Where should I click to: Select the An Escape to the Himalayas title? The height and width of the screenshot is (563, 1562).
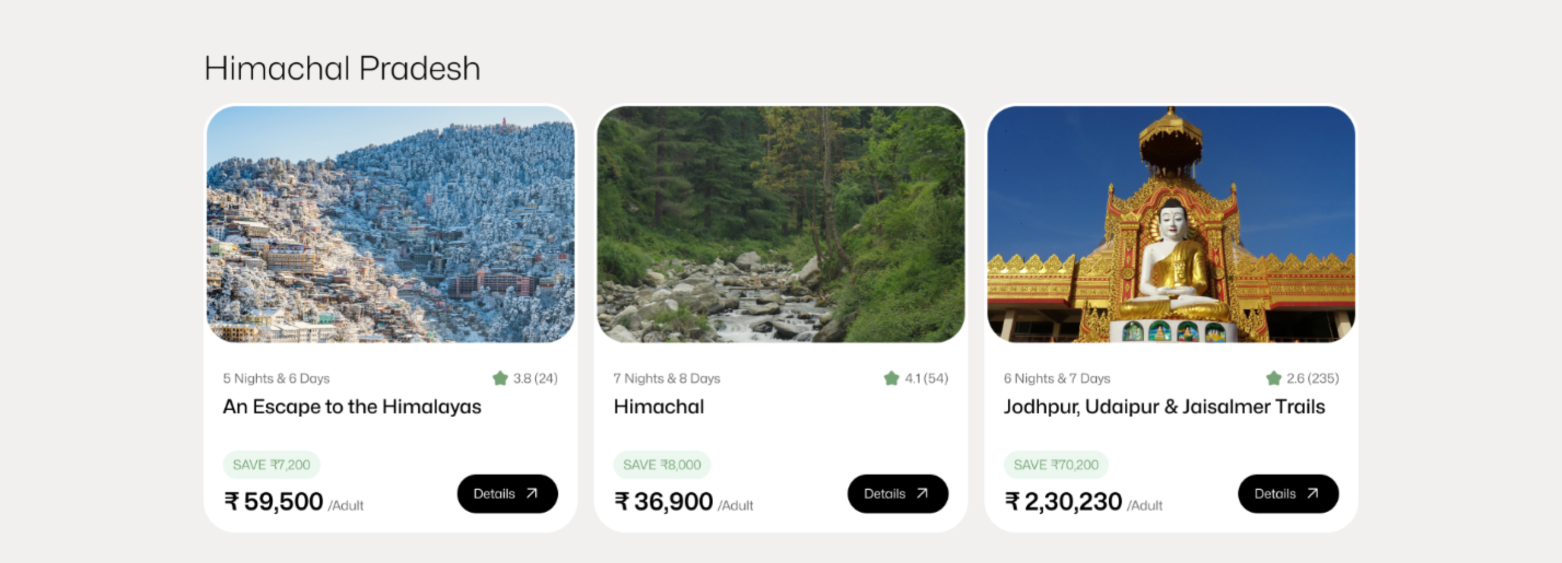[352, 406]
